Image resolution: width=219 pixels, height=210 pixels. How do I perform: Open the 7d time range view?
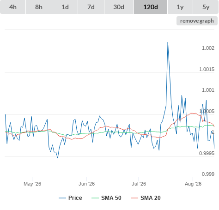pos(91,7)
